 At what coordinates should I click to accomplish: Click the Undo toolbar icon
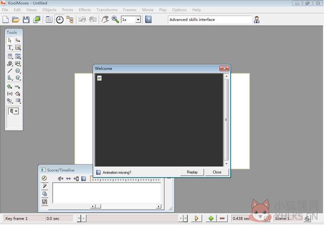[82, 19]
